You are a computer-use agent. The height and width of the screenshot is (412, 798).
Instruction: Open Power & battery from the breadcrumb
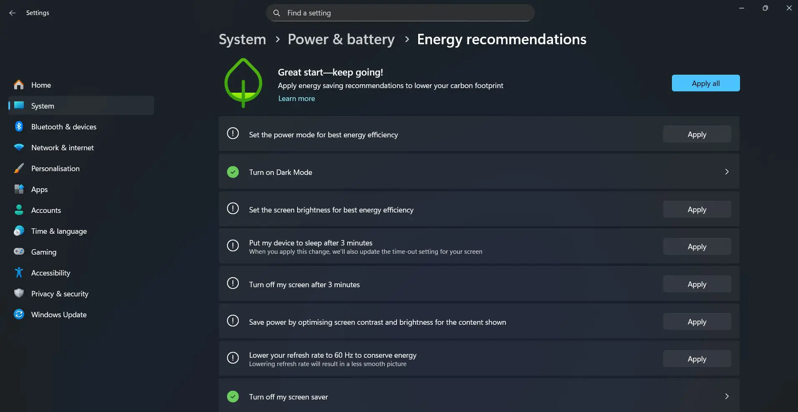click(x=341, y=39)
